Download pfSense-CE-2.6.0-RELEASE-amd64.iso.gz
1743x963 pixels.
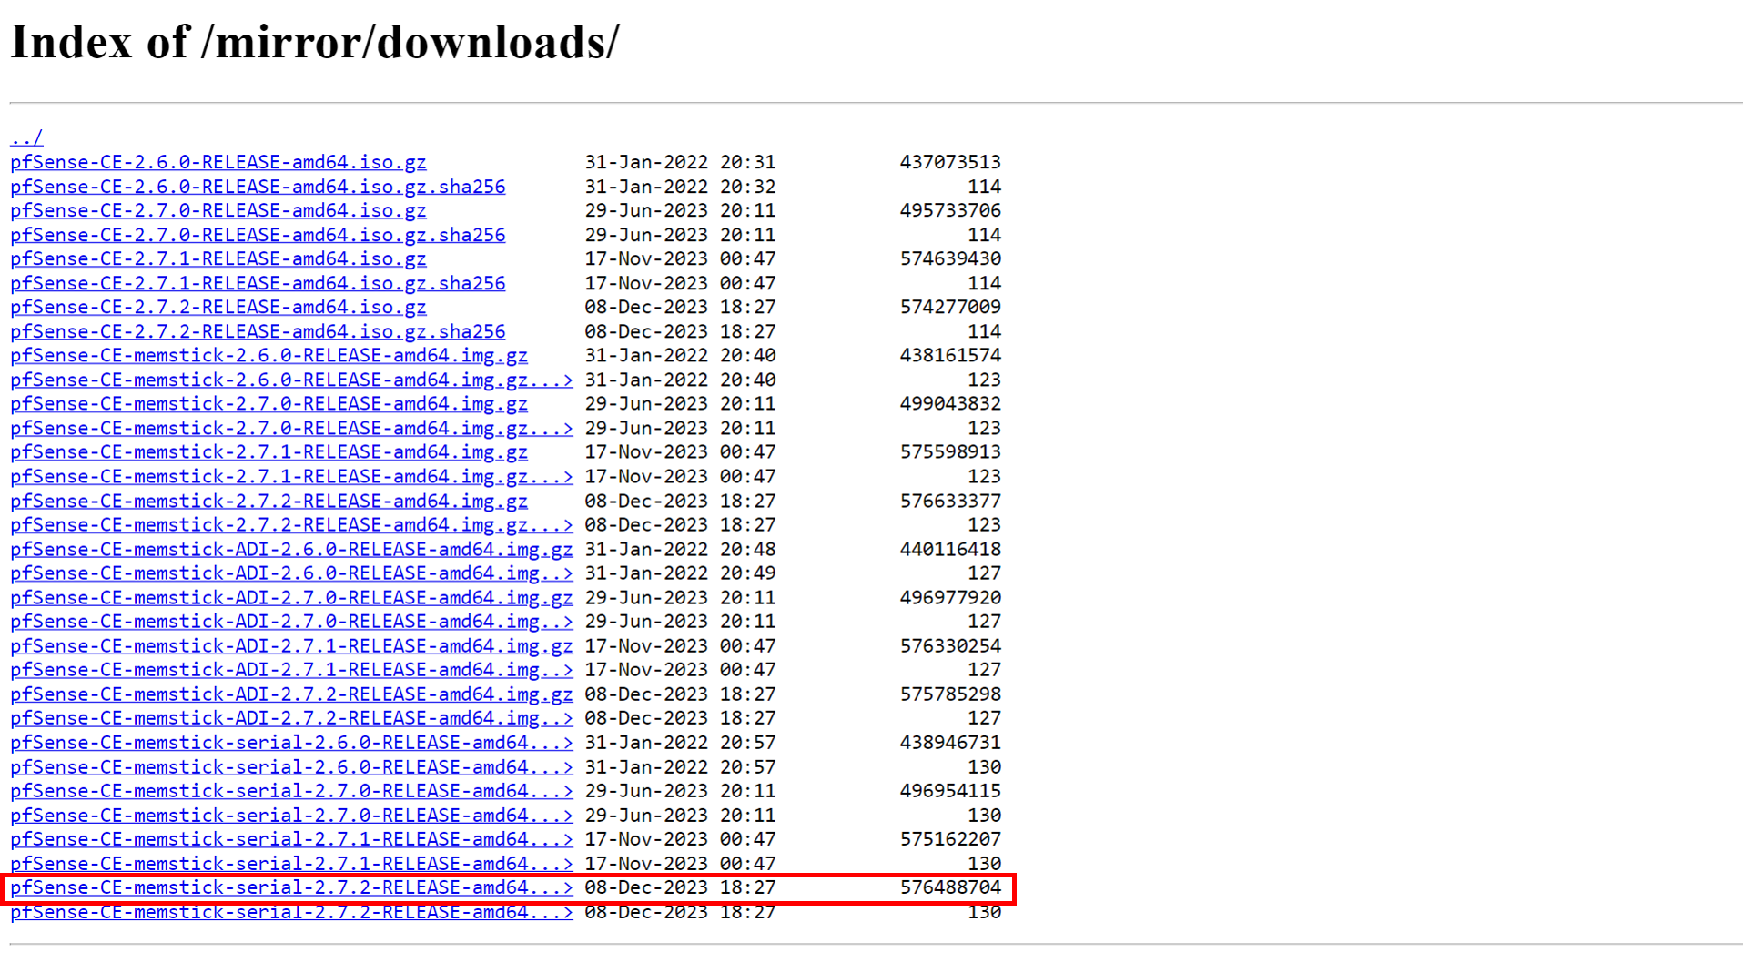tap(218, 162)
